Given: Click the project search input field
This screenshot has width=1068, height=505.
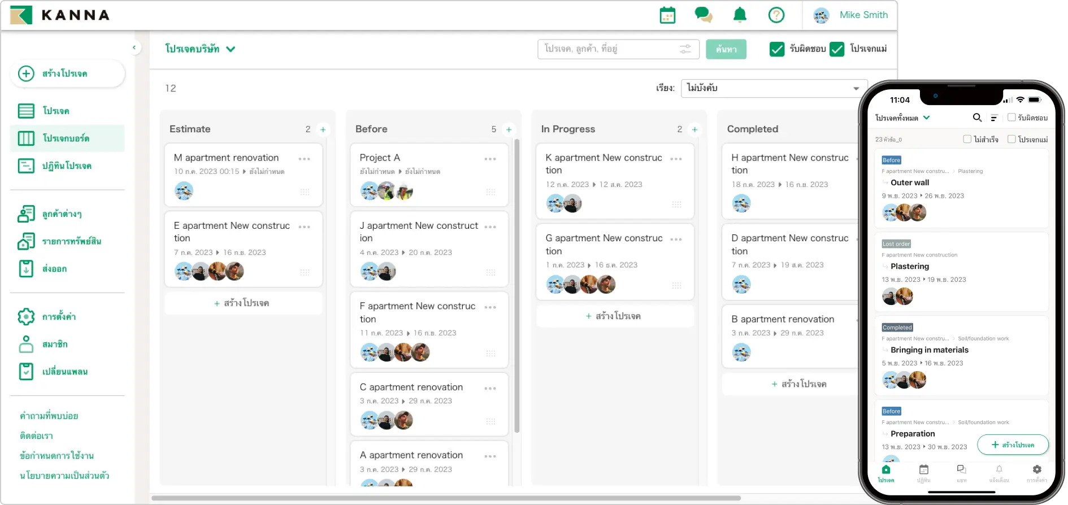Looking at the screenshot, I should (x=607, y=49).
